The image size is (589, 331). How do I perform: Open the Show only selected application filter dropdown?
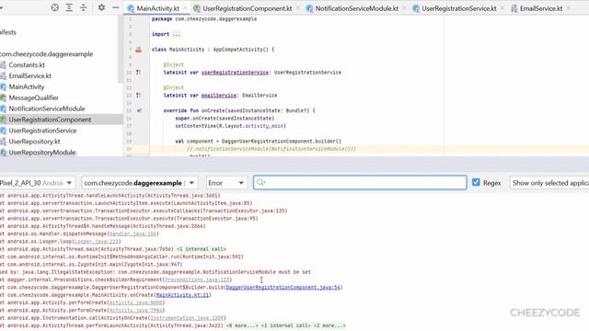549,183
